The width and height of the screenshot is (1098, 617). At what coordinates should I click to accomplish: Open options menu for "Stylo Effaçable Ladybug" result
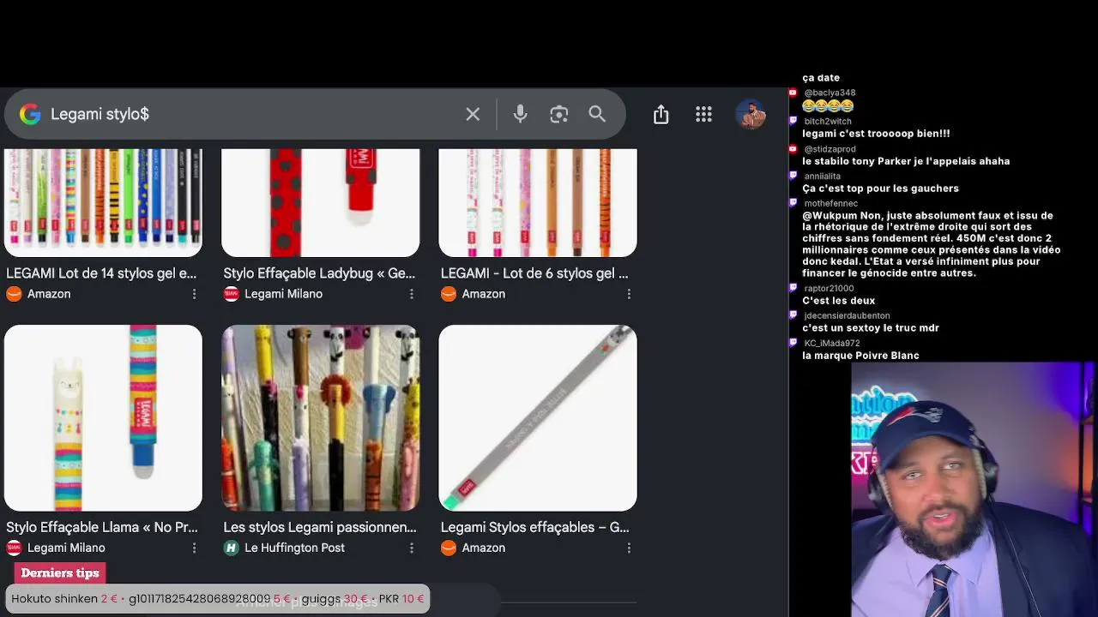coord(412,294)
